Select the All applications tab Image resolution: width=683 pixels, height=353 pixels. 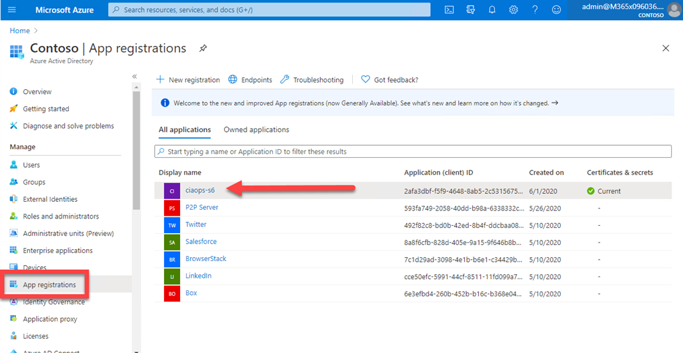point(185,130)
